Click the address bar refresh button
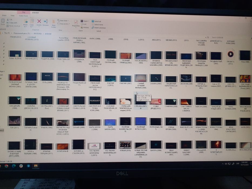This screenshot has width=252, height=189. click(x=208, y=37)
